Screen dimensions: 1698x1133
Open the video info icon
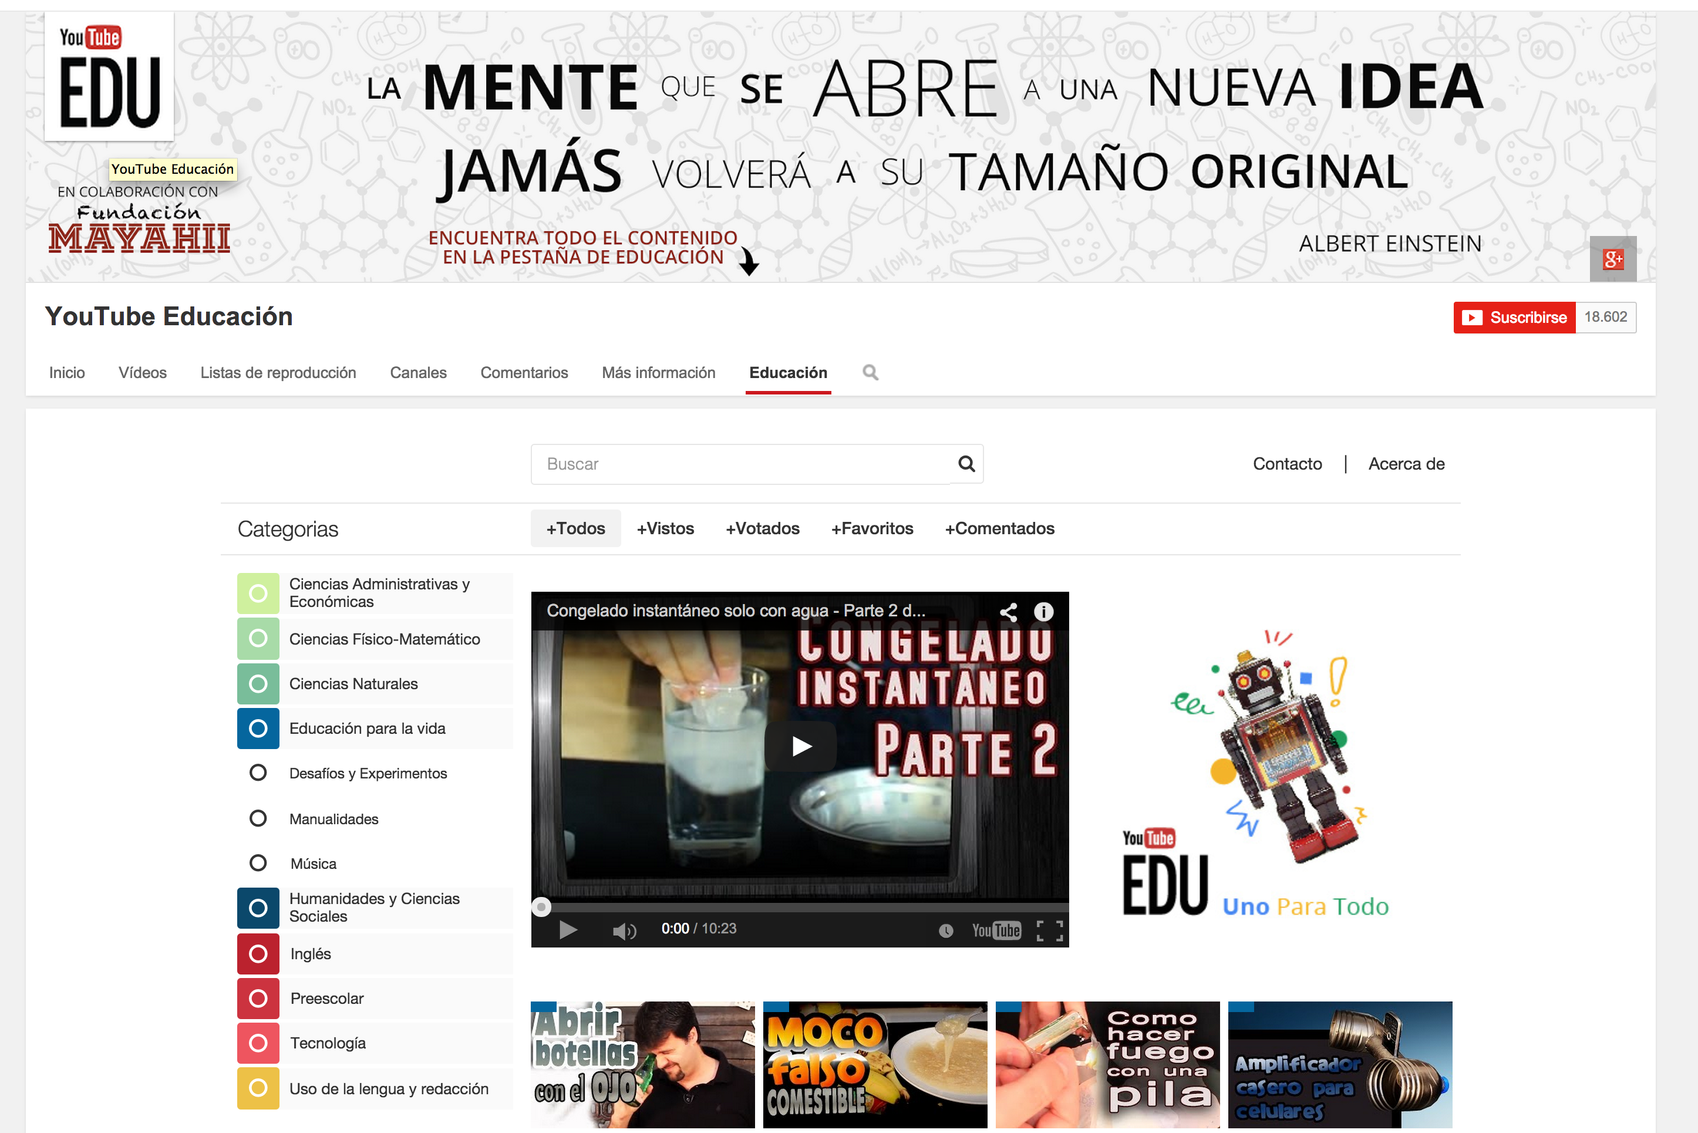click(x=1043, y=612)
